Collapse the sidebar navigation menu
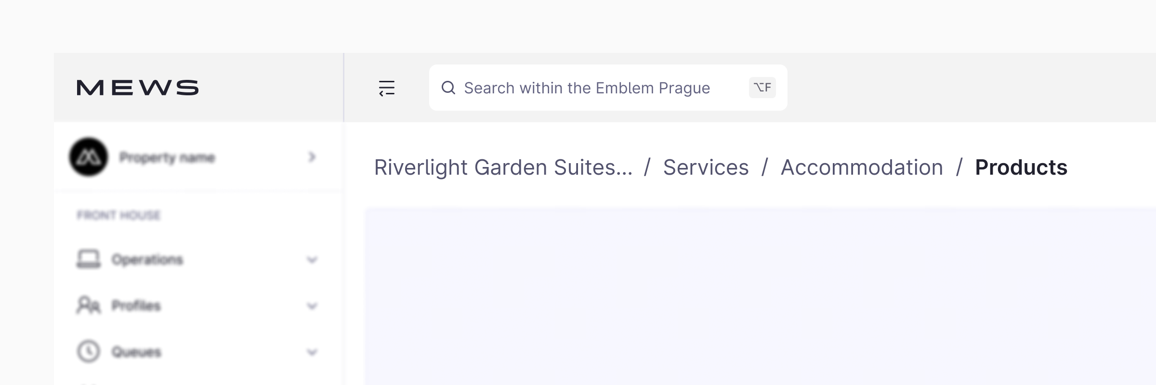This screenshot has height=385, width=1156. click(387, 88)
